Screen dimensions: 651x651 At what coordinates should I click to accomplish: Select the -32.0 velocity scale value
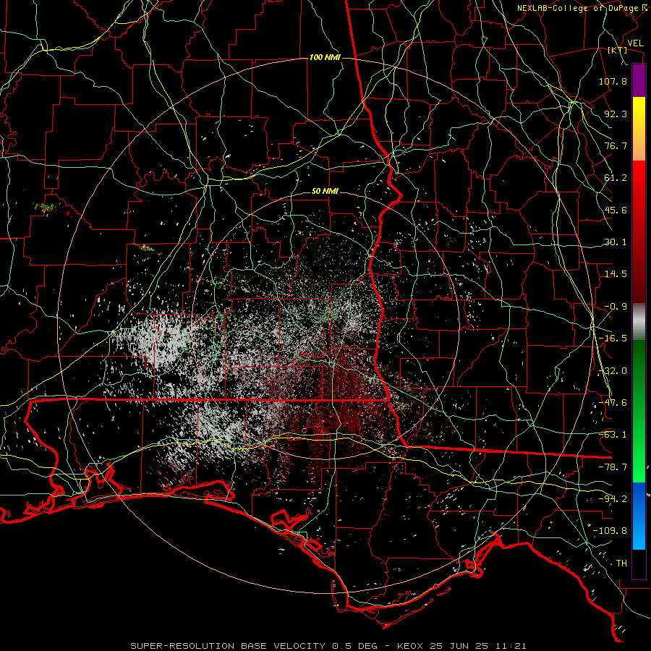tap(613, 371)
